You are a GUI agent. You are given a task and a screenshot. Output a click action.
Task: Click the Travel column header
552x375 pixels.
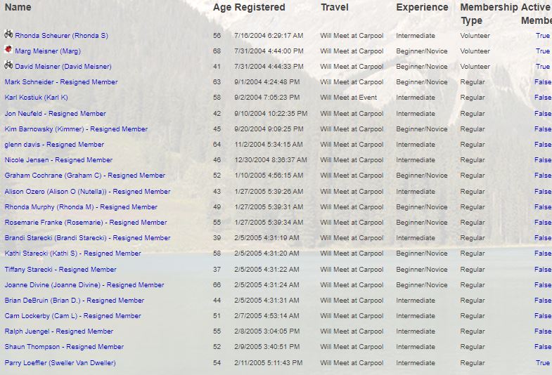pos(335,8)
